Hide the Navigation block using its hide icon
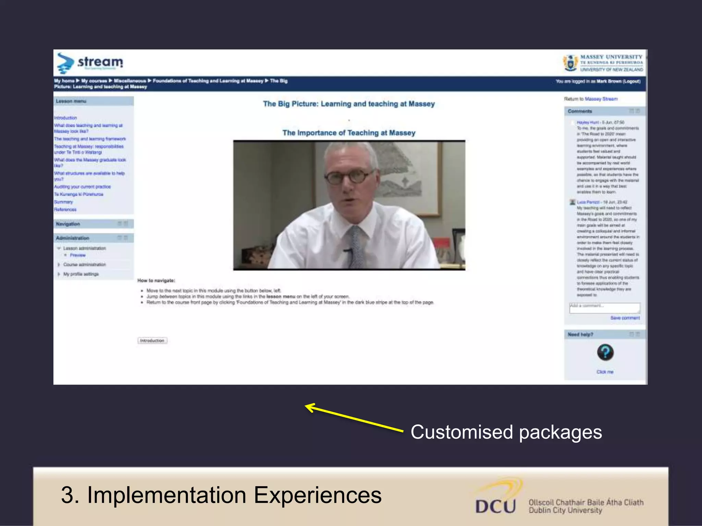702x526 pixels. coord(120,224)
